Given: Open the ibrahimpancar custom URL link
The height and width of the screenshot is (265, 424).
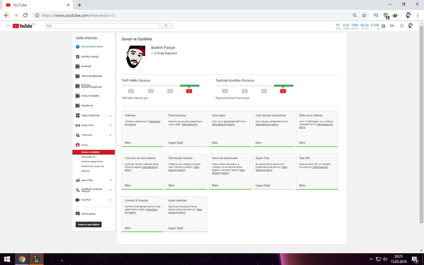Looking at the screenshot, I should (320, 167).
